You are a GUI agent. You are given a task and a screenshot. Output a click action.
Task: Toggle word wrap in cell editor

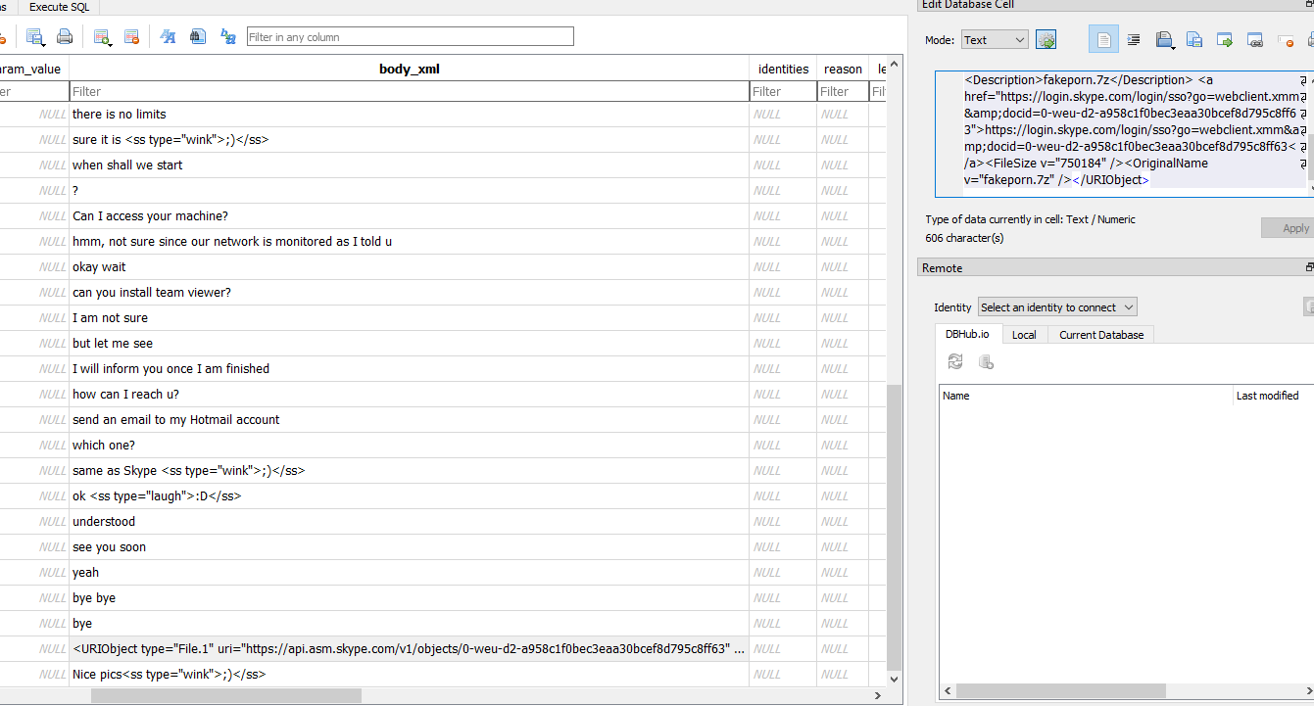click(1104, 39)
